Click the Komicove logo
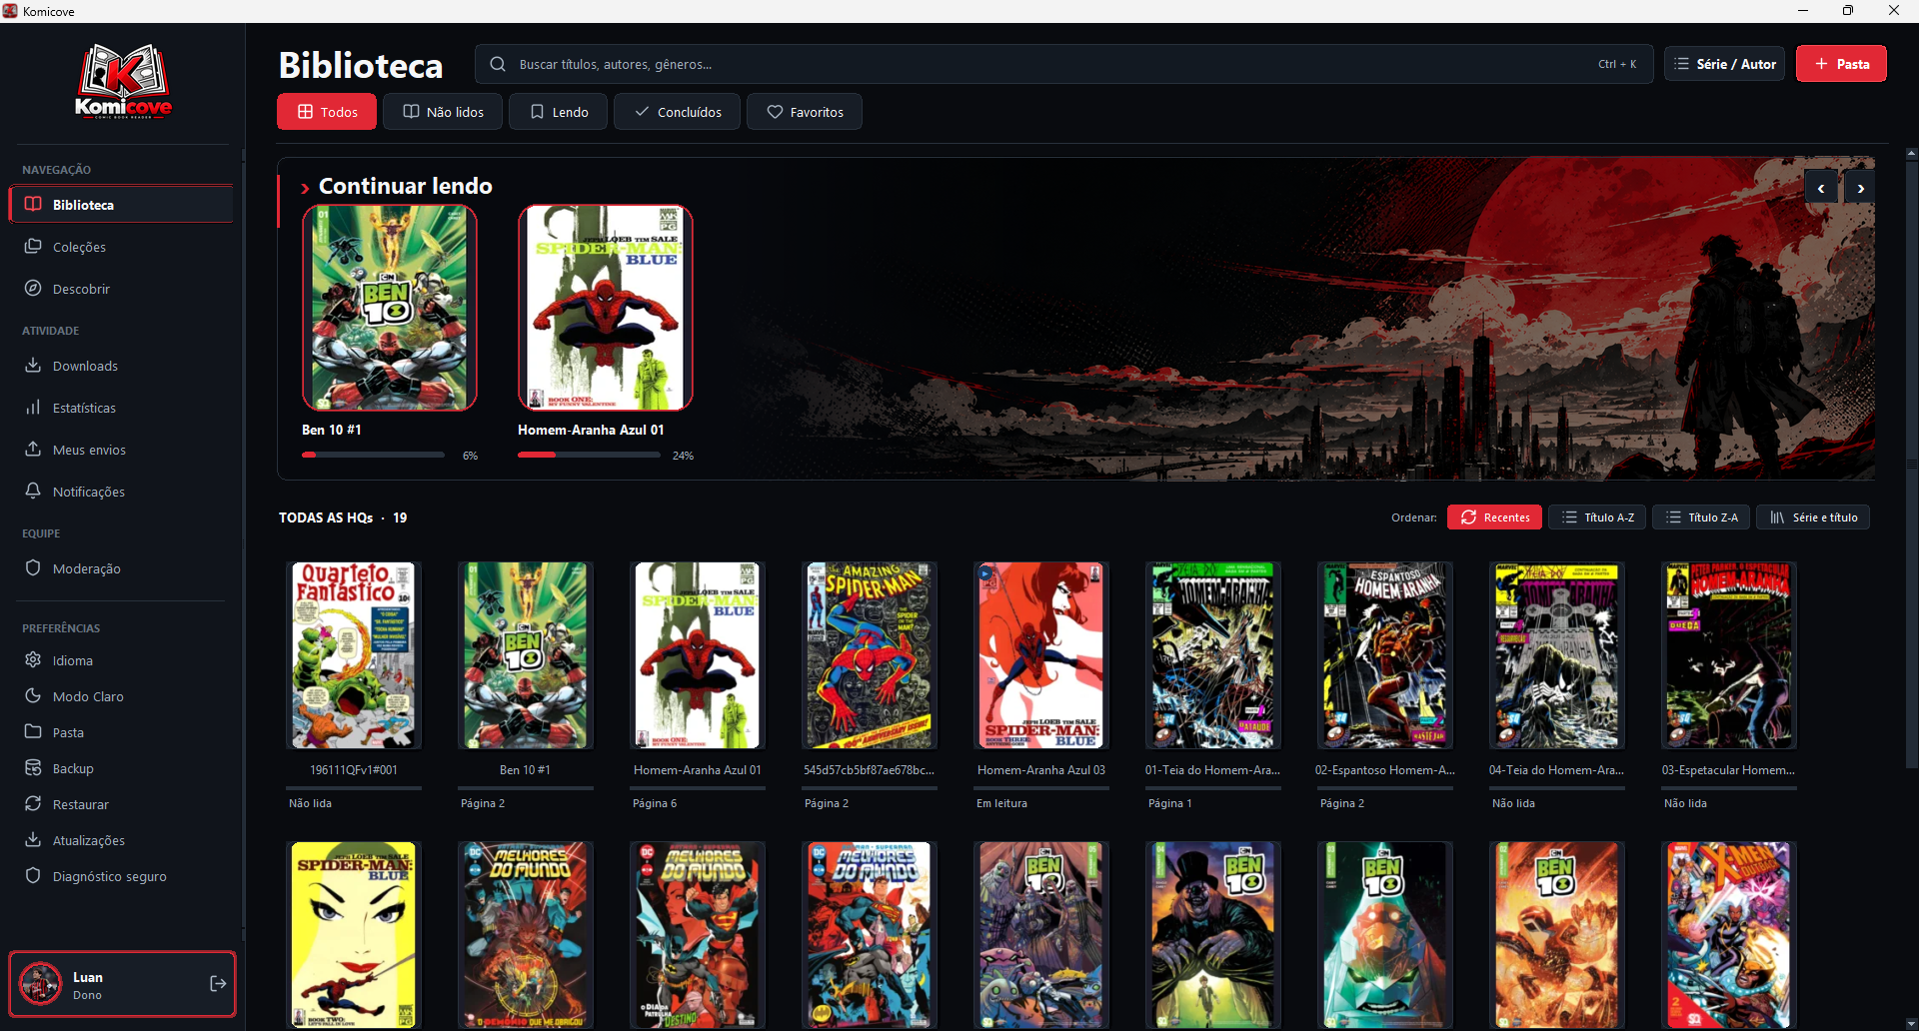 pos(123,82)
